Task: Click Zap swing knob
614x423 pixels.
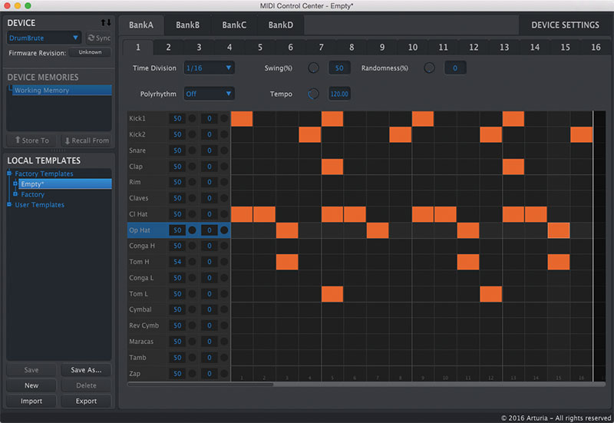Action: pos(193,374)
